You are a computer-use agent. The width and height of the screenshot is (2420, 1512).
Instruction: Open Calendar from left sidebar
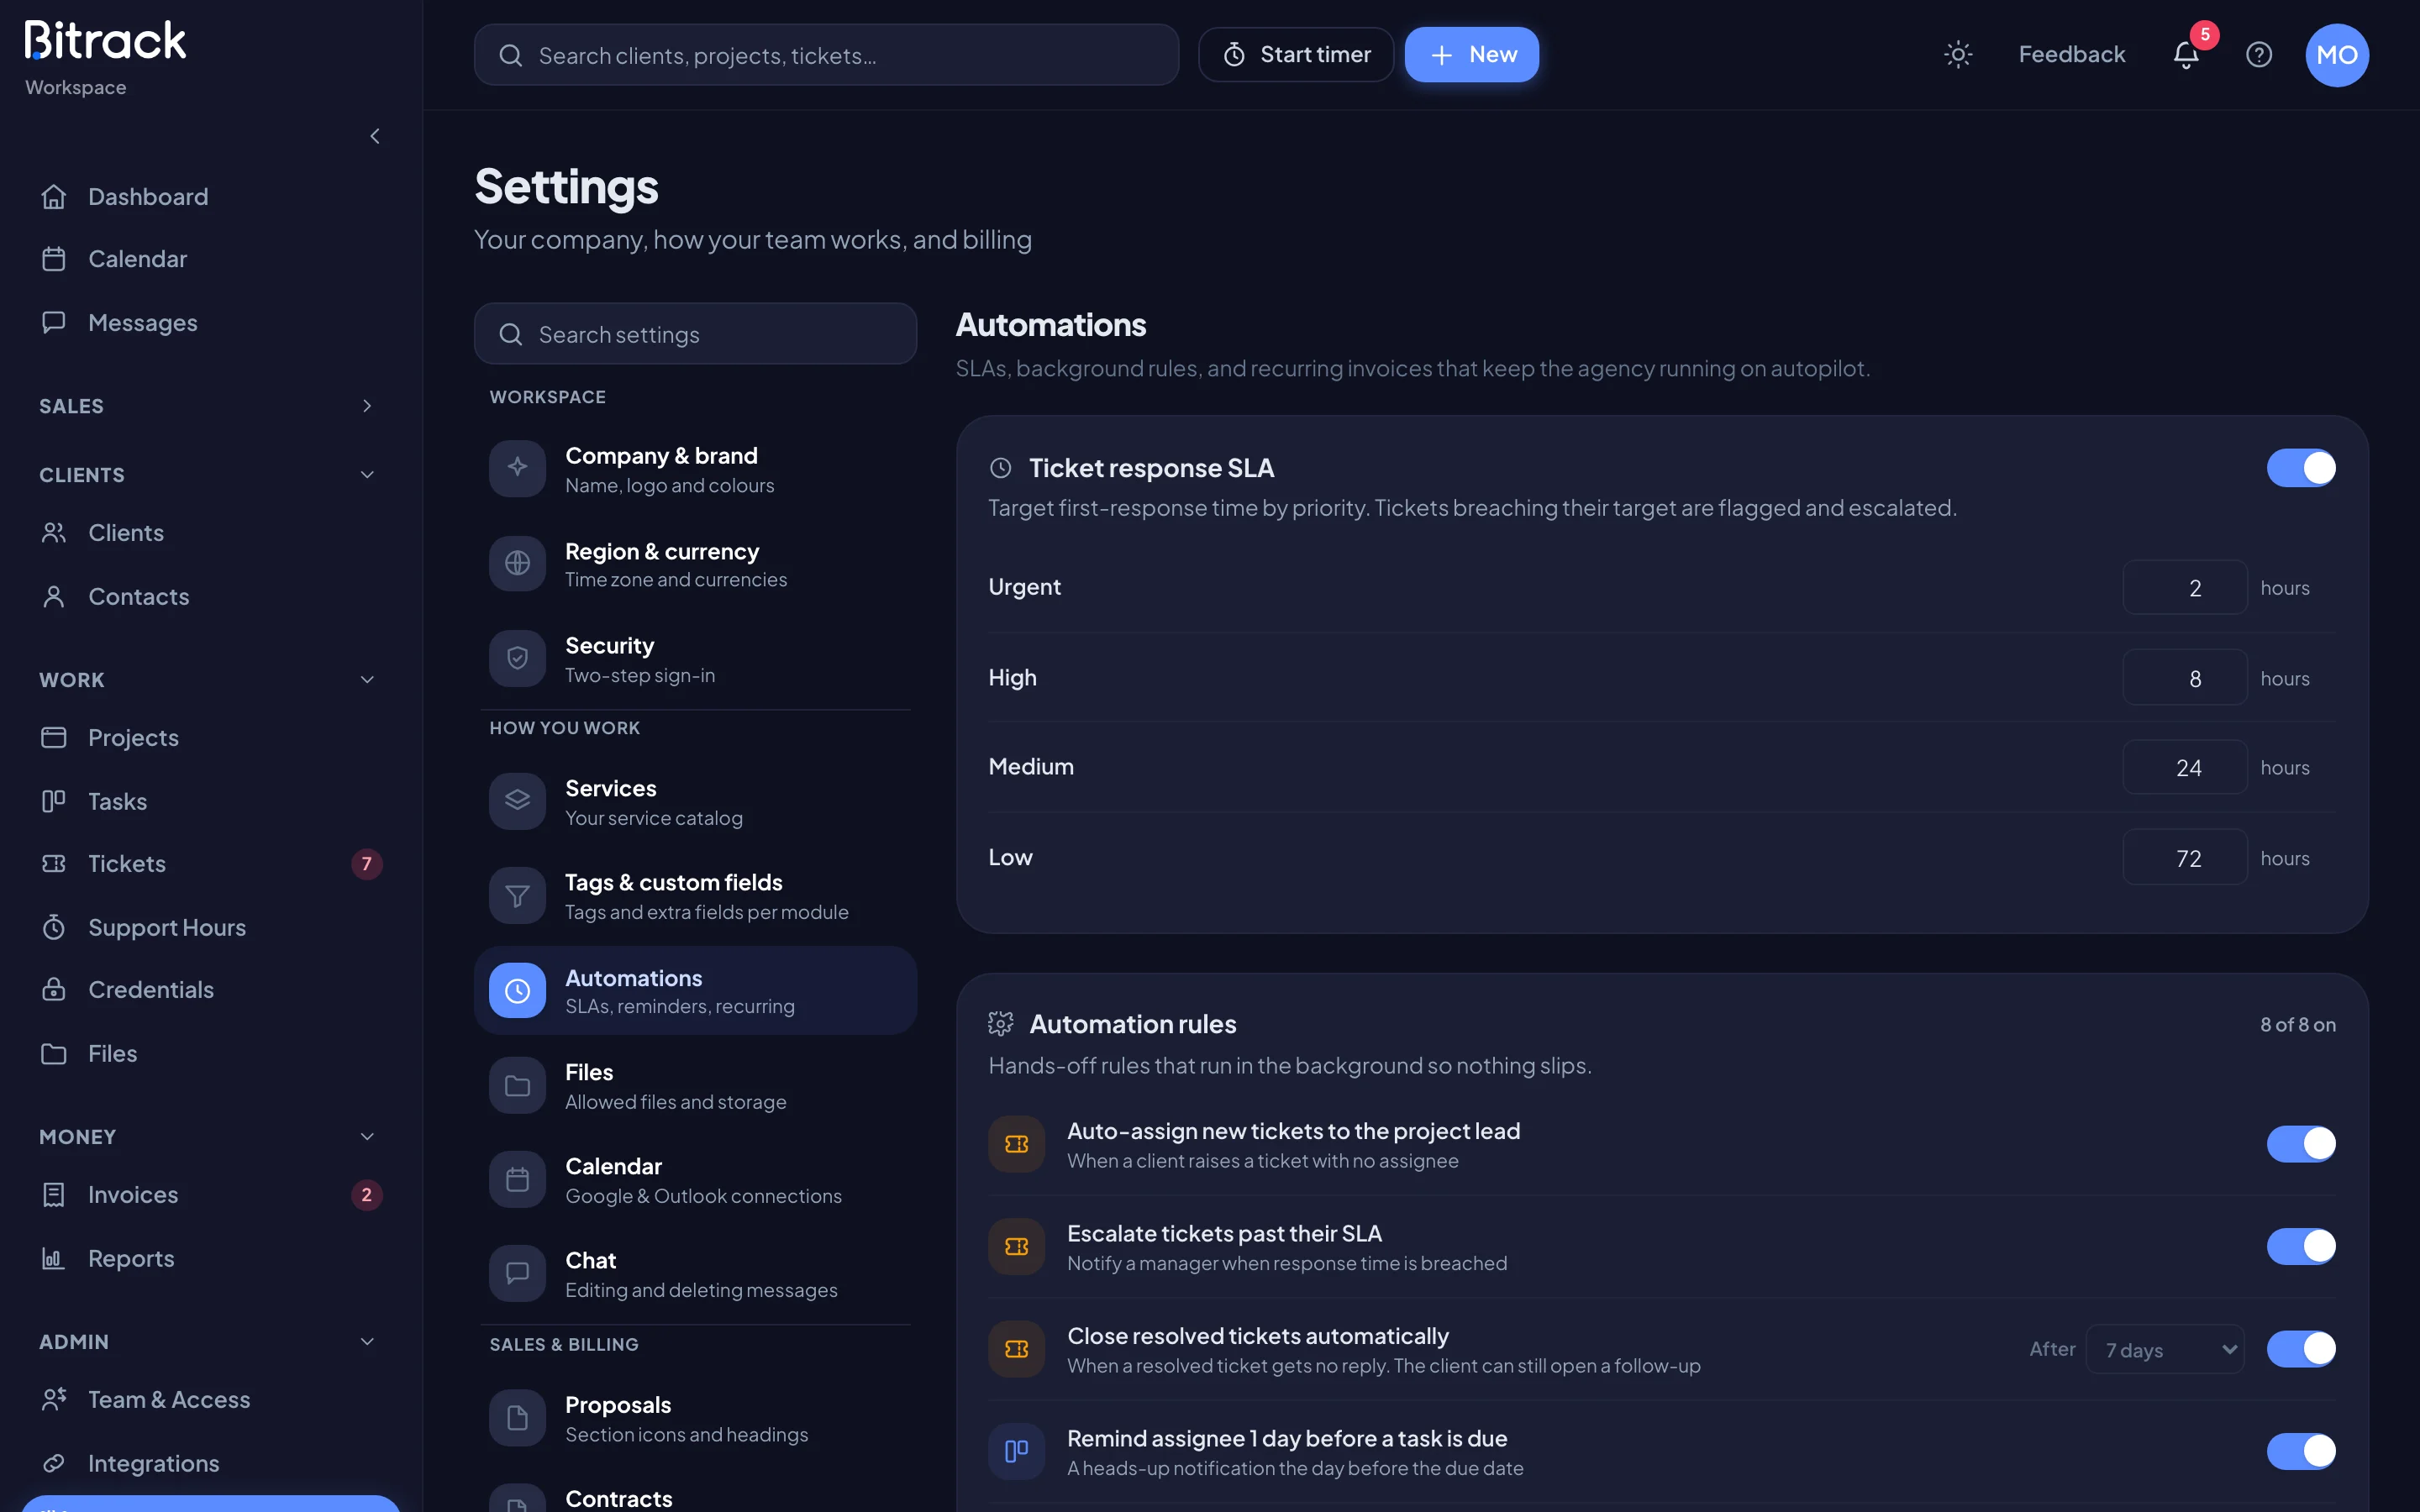210,259
